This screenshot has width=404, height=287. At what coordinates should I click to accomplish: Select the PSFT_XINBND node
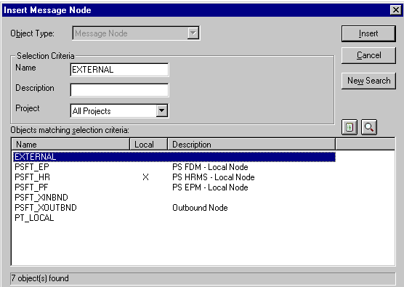[41, 198]
